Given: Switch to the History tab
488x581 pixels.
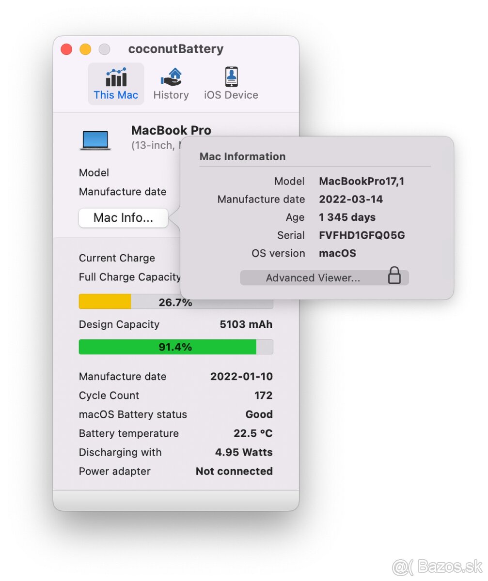Looking at the screenshot, I should pos(171,82).
